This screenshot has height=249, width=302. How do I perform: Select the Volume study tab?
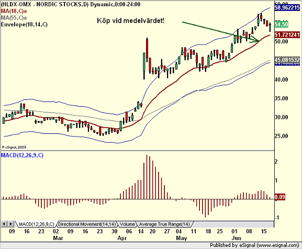coord(127,224)
